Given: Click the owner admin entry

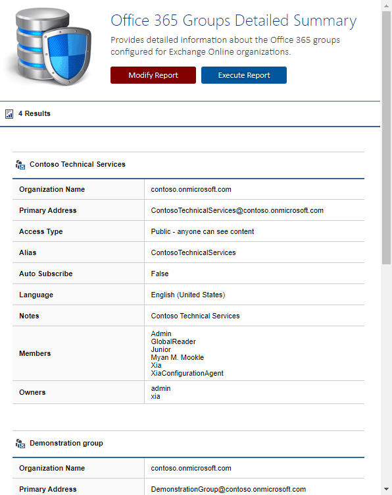Looking at the screenshot, I should [x=160, y=389].
